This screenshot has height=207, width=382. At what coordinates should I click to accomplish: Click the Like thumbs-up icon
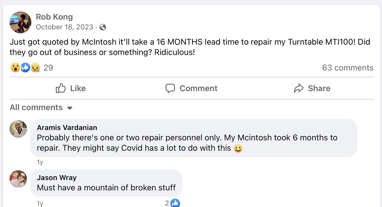[x=61, y=88]
